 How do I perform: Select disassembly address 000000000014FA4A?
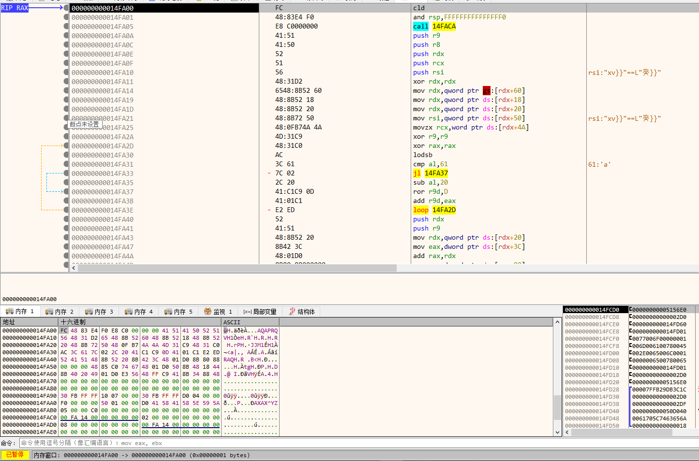pyautogui.click(x=103, y=256)
